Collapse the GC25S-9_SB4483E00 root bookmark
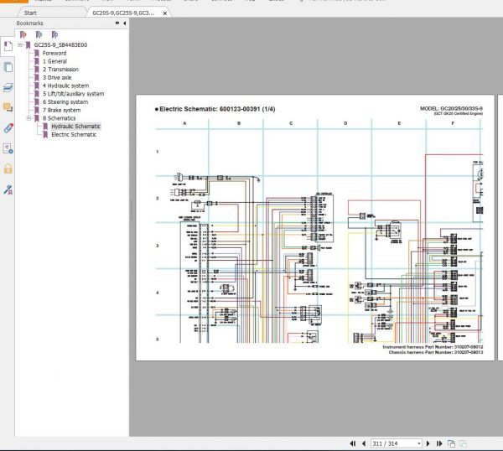This screenshot has width=503, height=451. pos(20,45)
